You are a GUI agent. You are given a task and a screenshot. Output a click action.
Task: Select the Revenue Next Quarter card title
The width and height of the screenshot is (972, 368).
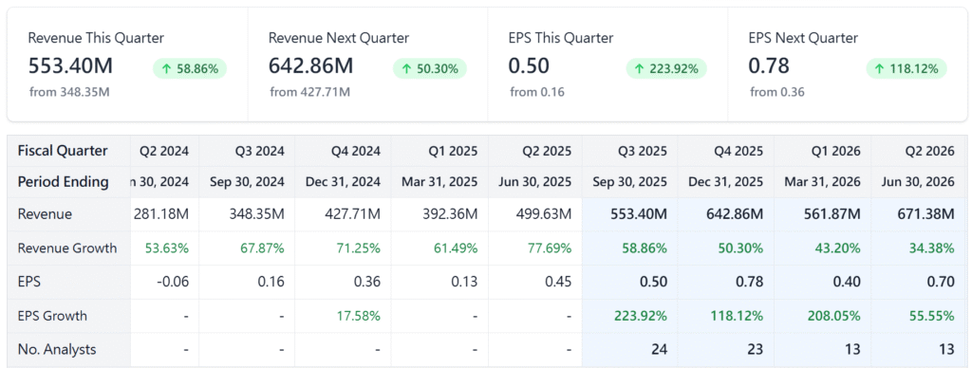tap(339, 38)
